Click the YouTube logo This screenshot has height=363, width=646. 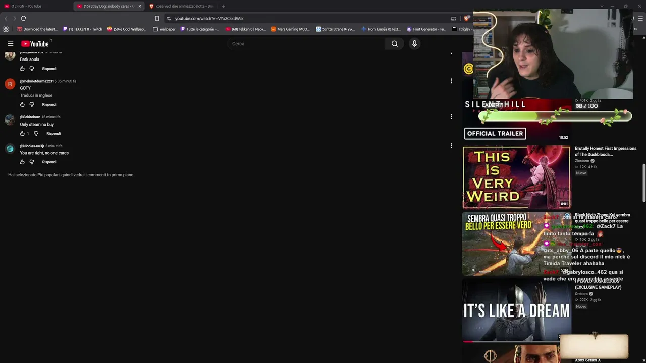tap(35, 44)
